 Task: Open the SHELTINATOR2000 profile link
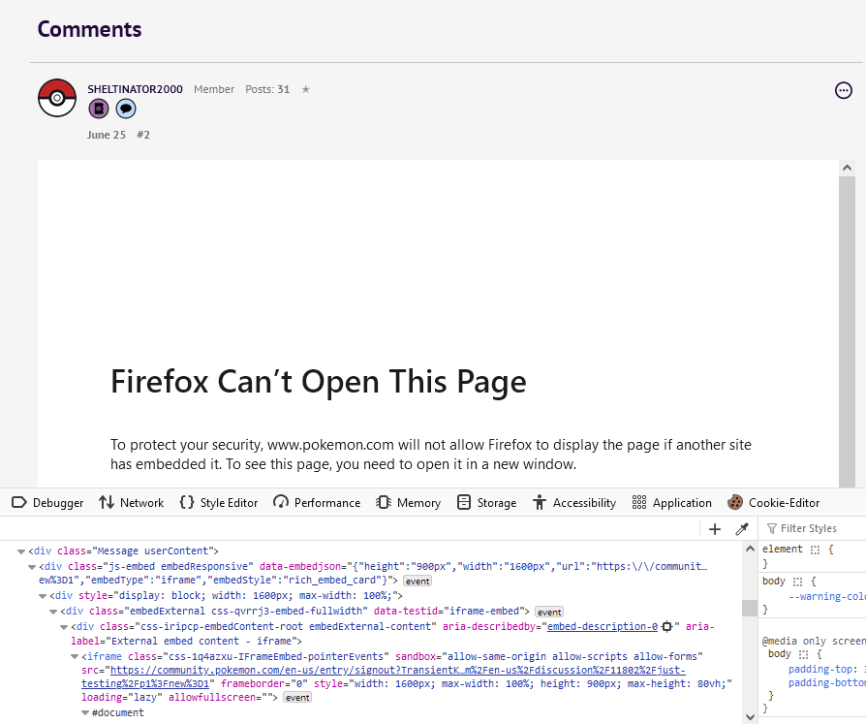point(135,89)
